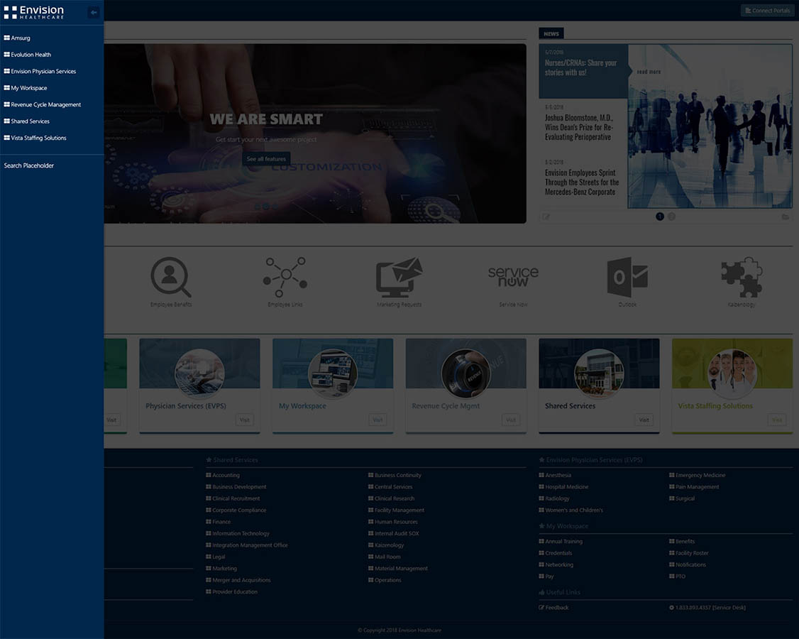Visit the Revenue Cycle Mgmt card

[511, 420]
